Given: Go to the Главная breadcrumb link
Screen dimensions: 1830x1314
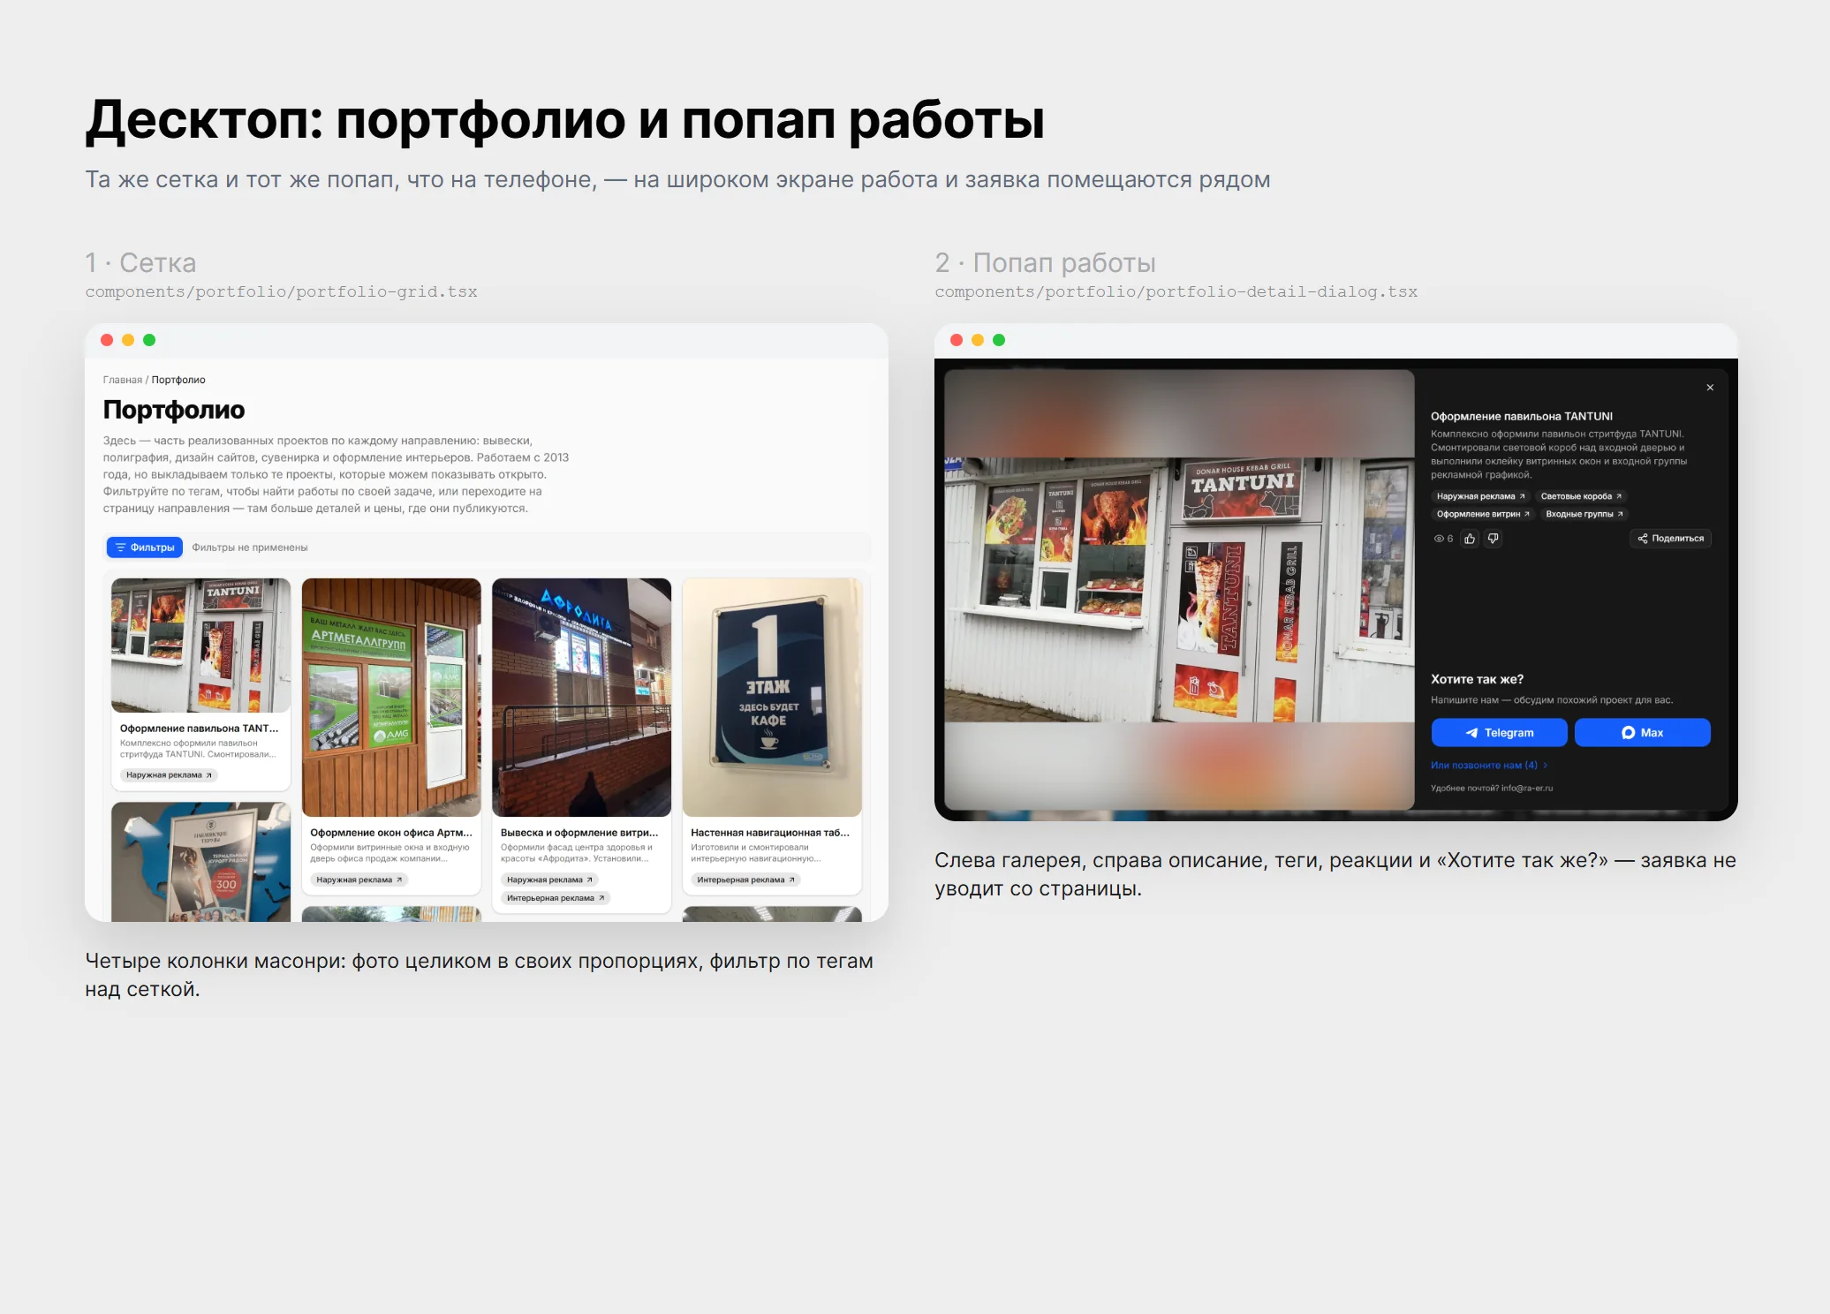Looking at the screenshot, I should [122, 380].
